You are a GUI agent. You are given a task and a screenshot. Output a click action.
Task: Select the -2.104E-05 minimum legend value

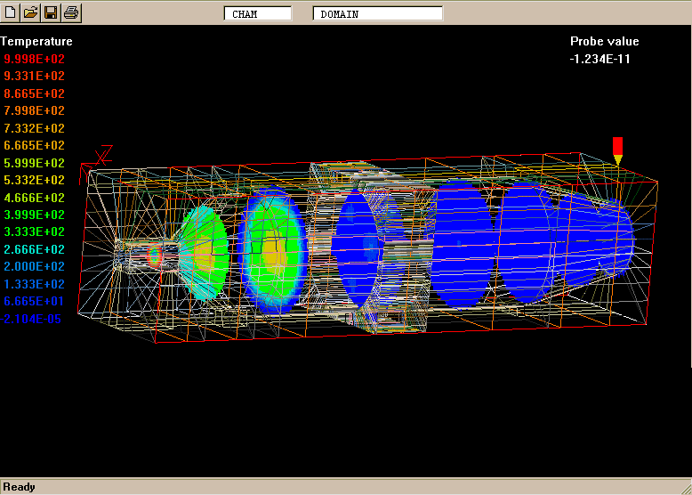click(33, 319)
